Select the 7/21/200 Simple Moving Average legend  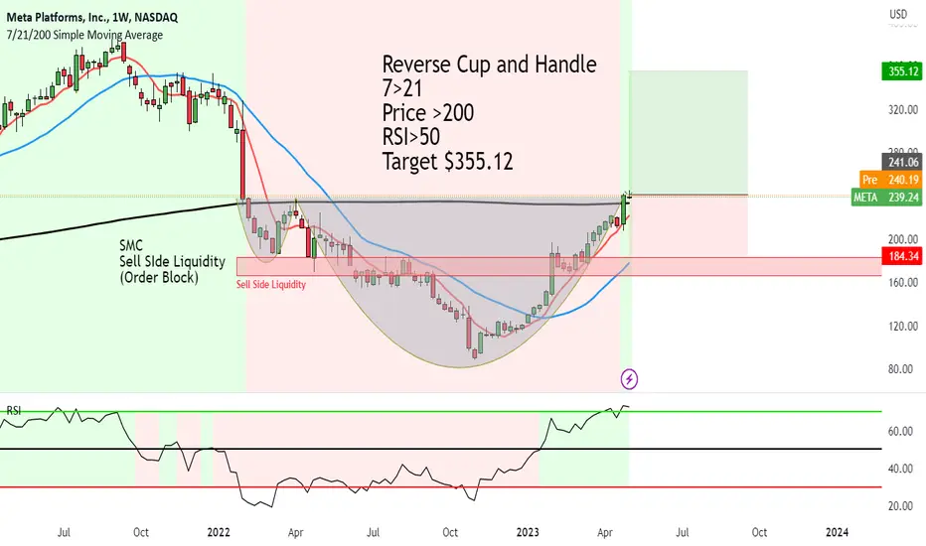point(85,35)
